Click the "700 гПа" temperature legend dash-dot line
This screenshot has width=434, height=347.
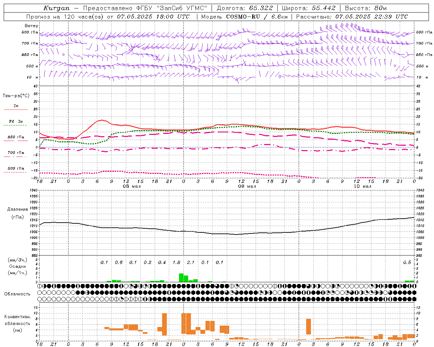[16, 157]
